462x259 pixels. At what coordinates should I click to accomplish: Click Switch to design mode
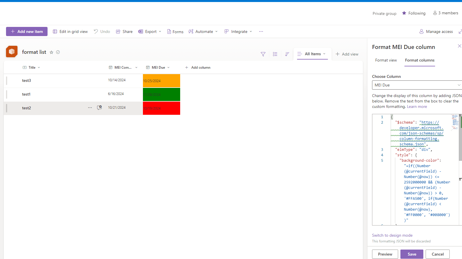point(392,236)
